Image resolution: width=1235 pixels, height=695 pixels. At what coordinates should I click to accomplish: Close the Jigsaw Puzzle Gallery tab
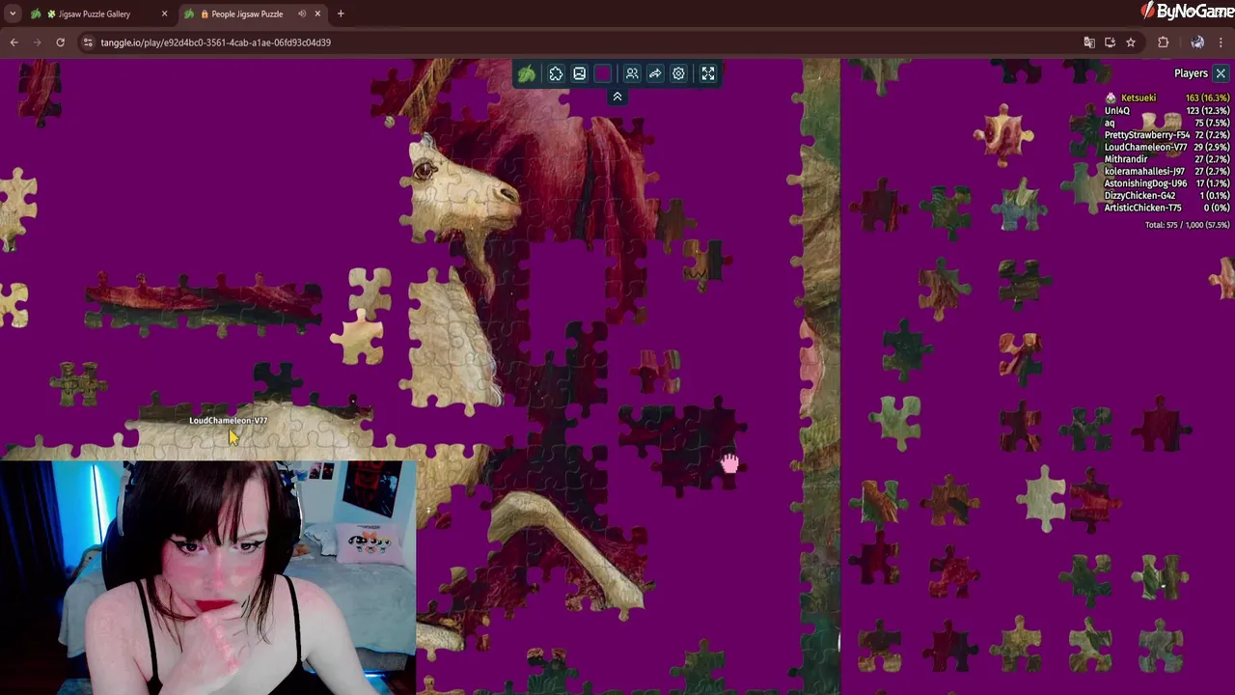pyautogui.click(x=164, y=14)
